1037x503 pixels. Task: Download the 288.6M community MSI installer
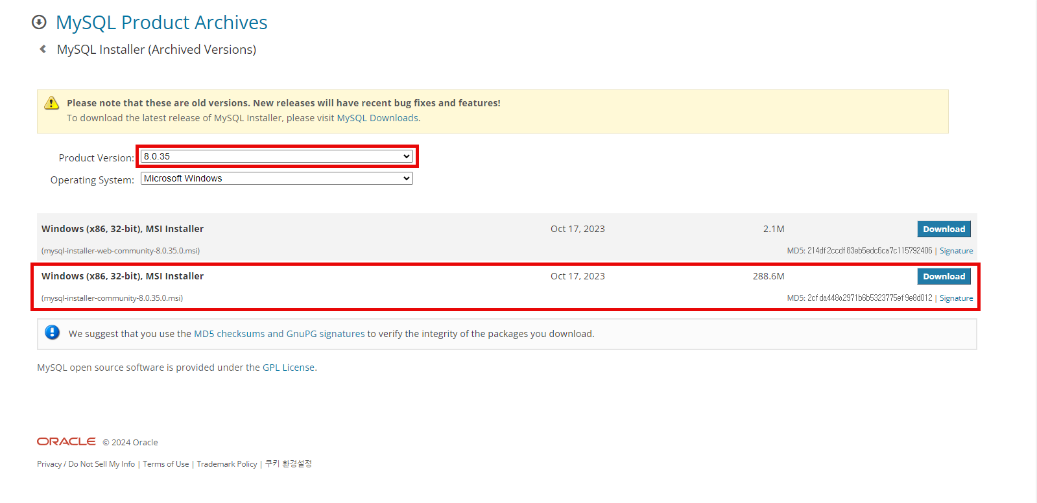pos(944,276)
